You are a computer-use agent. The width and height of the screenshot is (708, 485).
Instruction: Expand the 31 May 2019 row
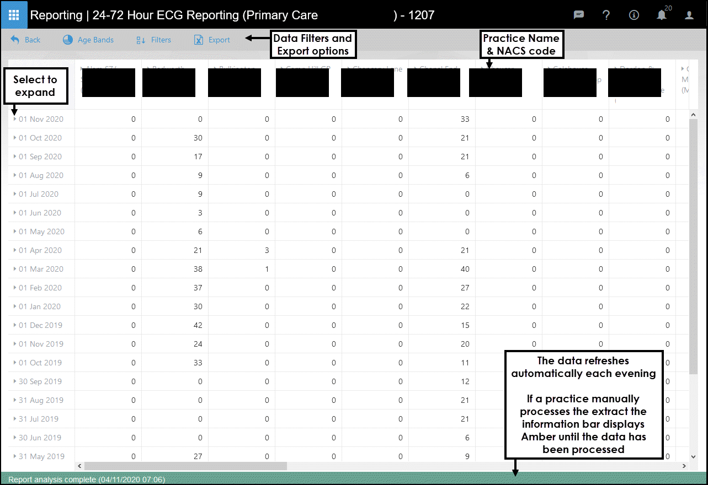pos(15,456)
